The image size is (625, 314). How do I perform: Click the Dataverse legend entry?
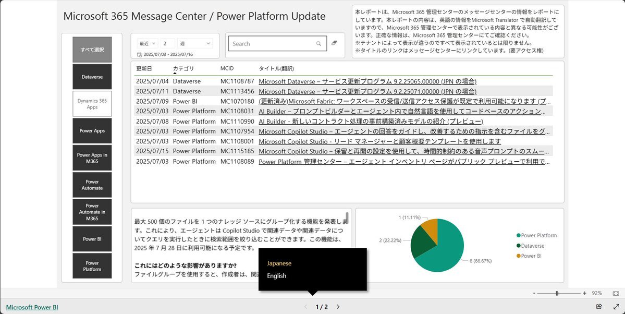coord(530,246)
